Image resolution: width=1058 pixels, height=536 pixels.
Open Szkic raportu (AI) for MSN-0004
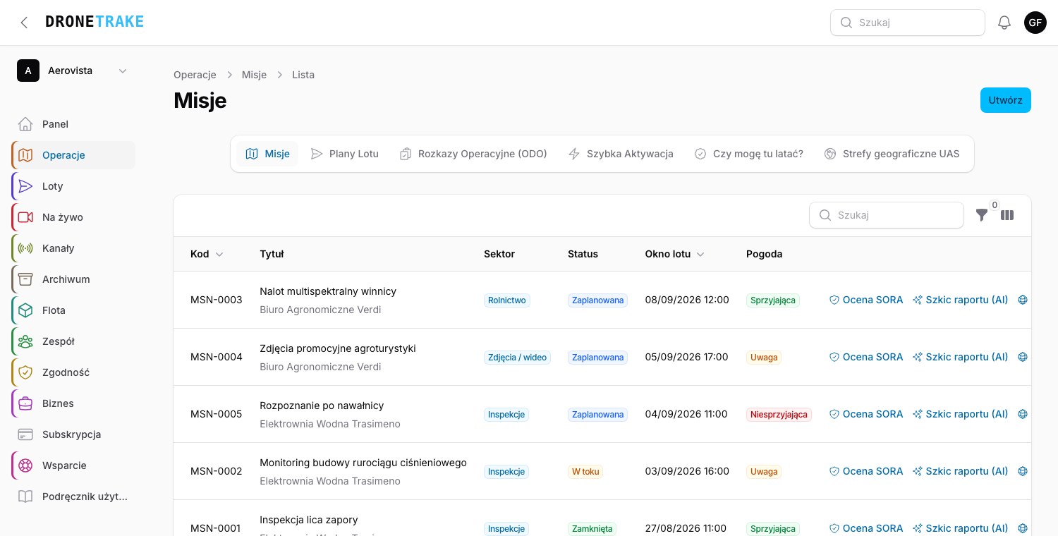[961, 357]
